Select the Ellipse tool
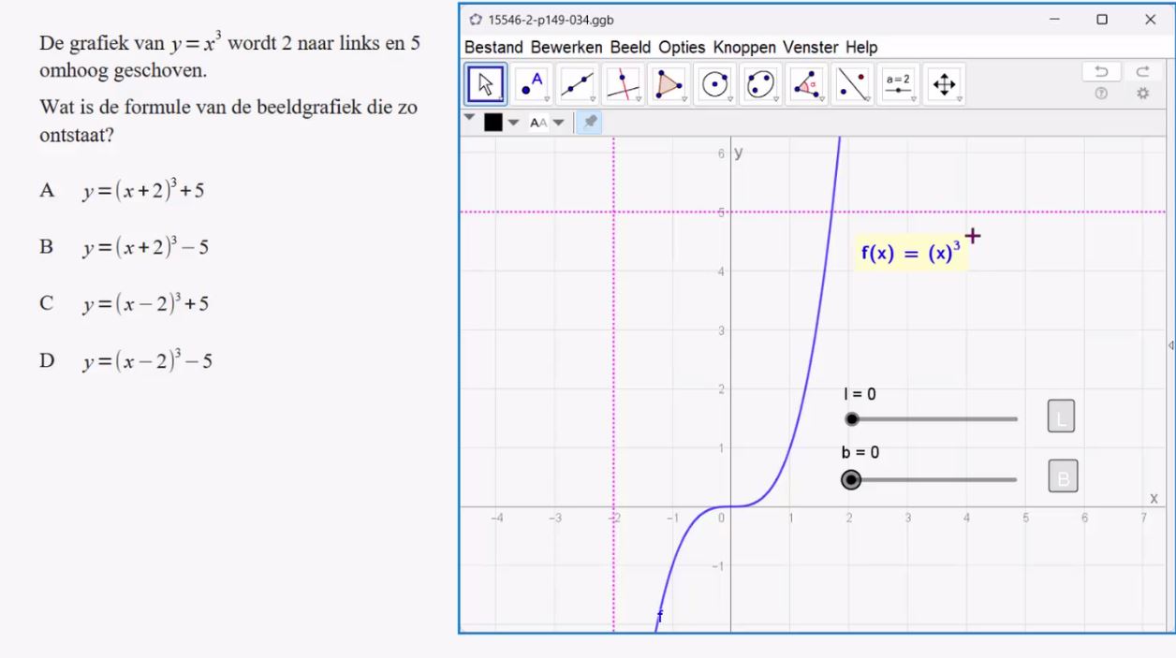The width and height of the screenshot is (1176, 658). (x=761, y=85)
